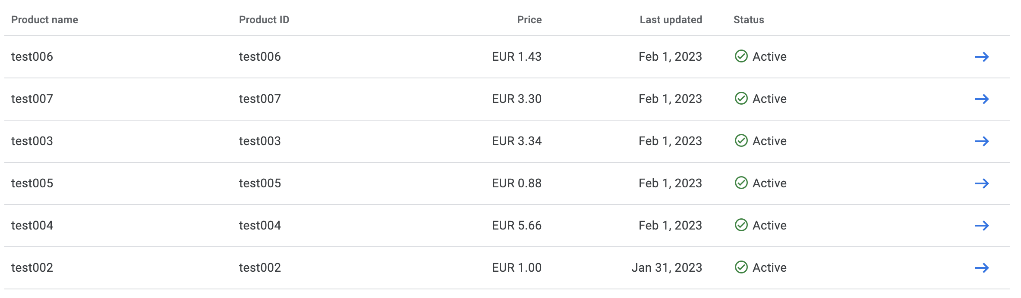The image size is (1021, 298).
Task: Open test006 details via arrow icon
Action: [982, 57]
